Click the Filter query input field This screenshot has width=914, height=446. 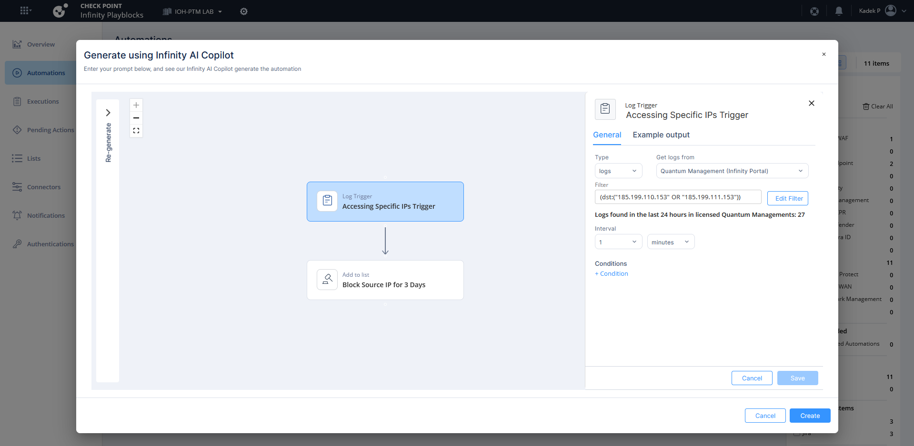677,197
